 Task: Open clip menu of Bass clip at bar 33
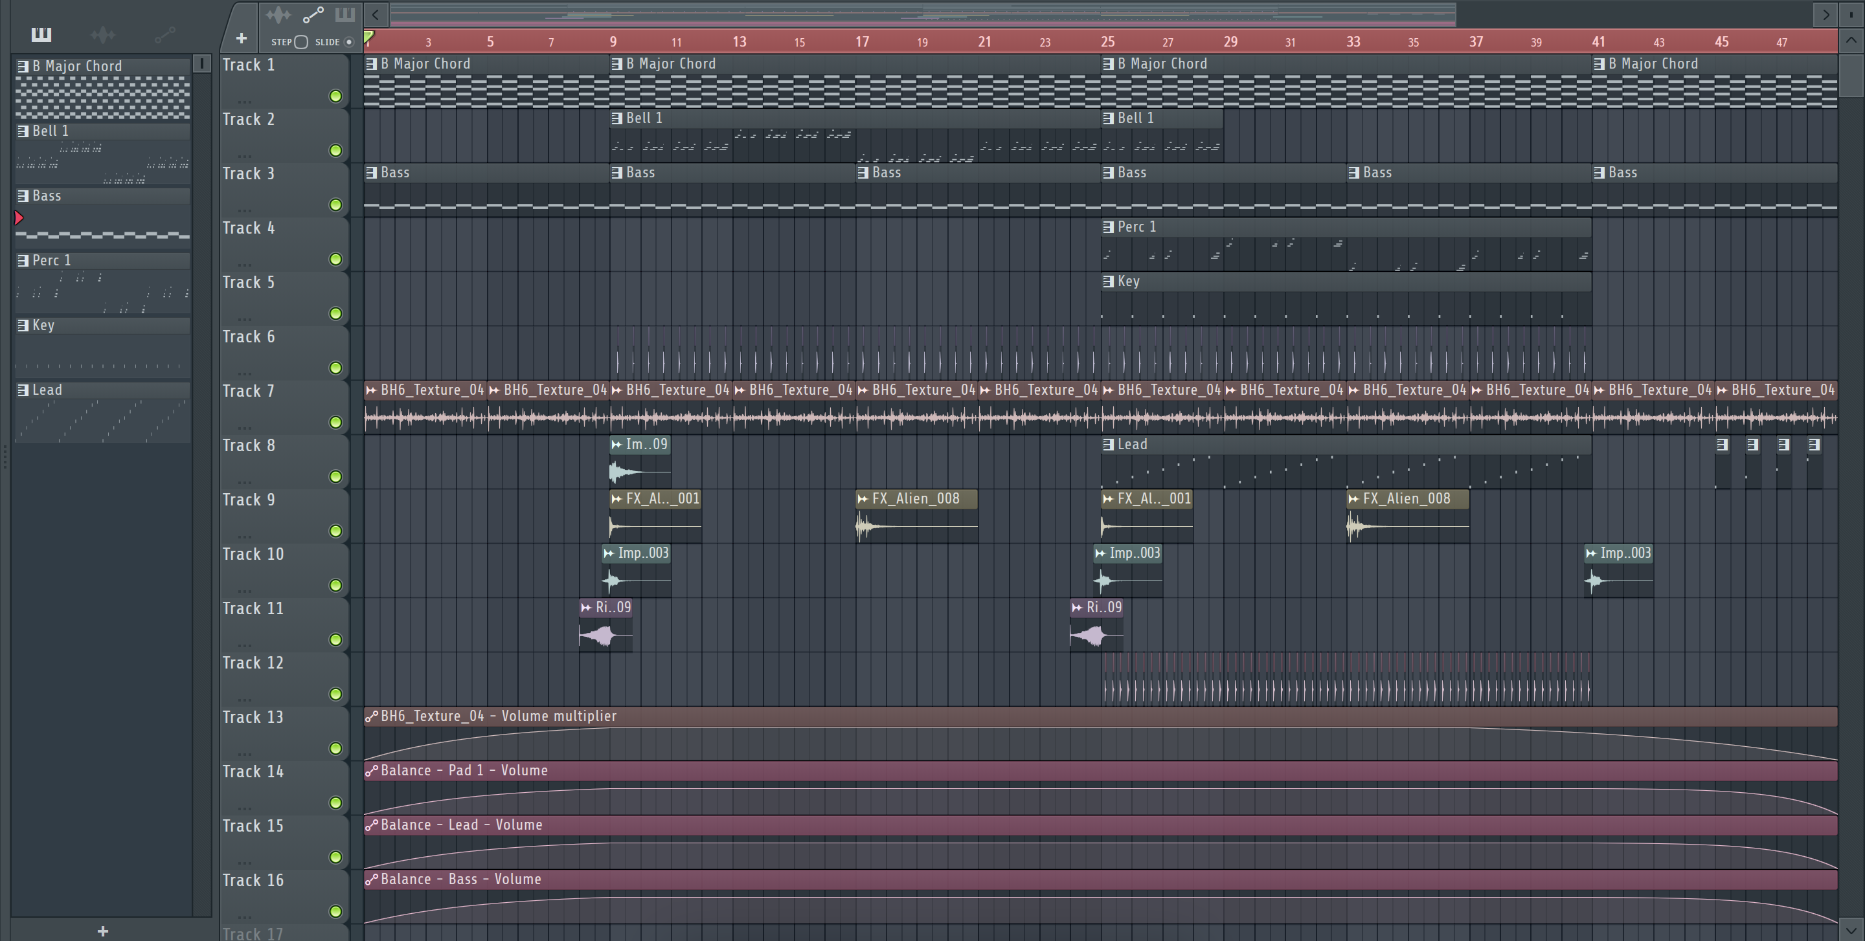coord(1354,173)
